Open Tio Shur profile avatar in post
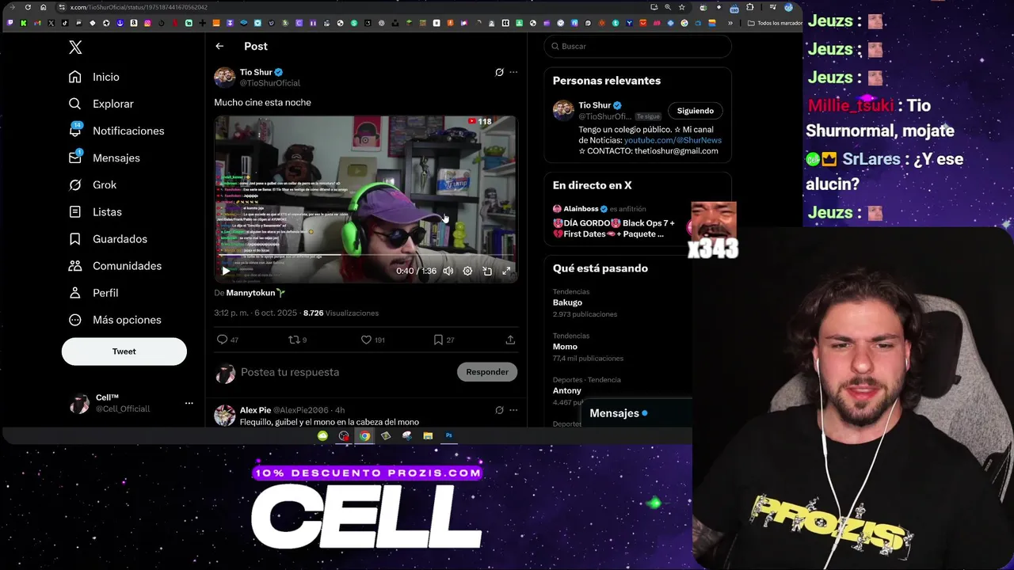 tap(225, 77)
